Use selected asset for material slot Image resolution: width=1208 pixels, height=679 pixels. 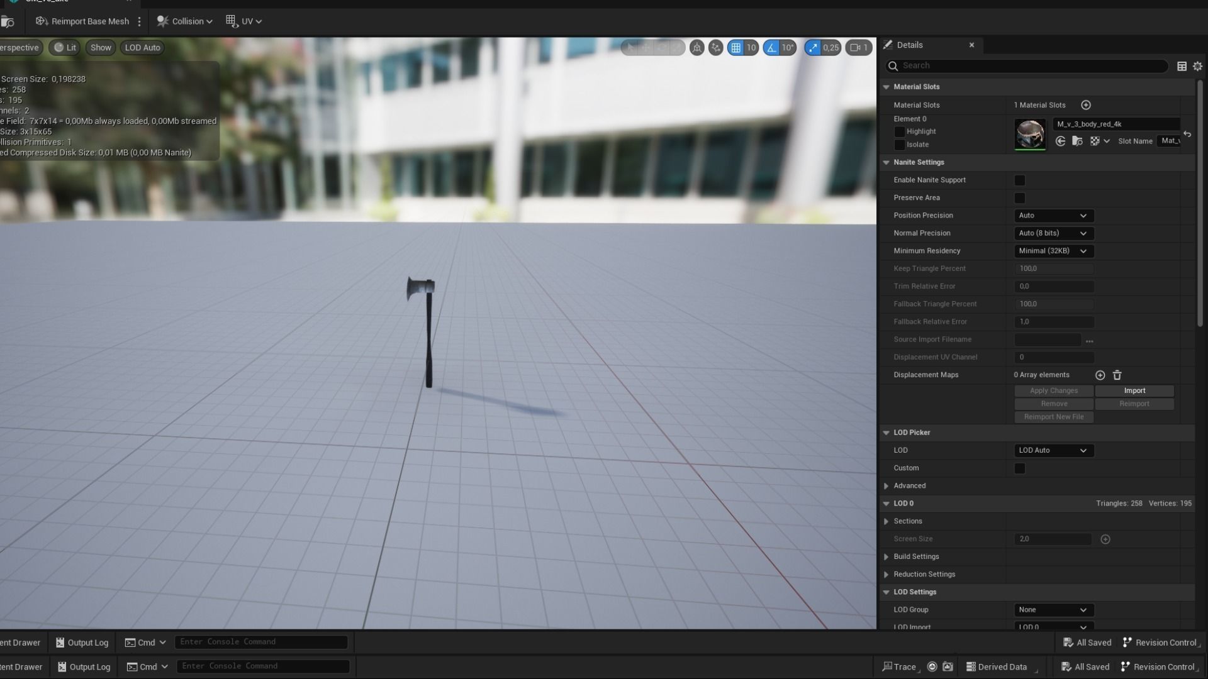pyautogui.click(x=1061, y=141)
